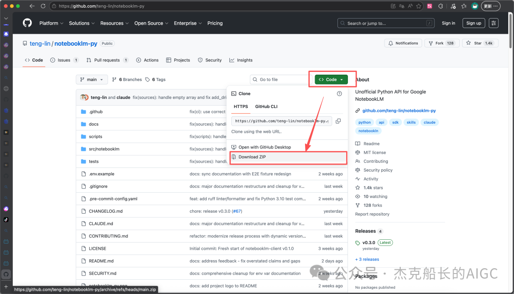Open SECURITY.md file
This screenshot has width=514, height=294.
(x=103, y=274)
